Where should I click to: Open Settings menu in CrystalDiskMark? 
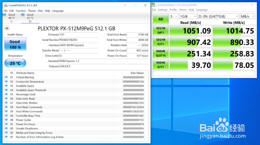click(x=163, y=10)
